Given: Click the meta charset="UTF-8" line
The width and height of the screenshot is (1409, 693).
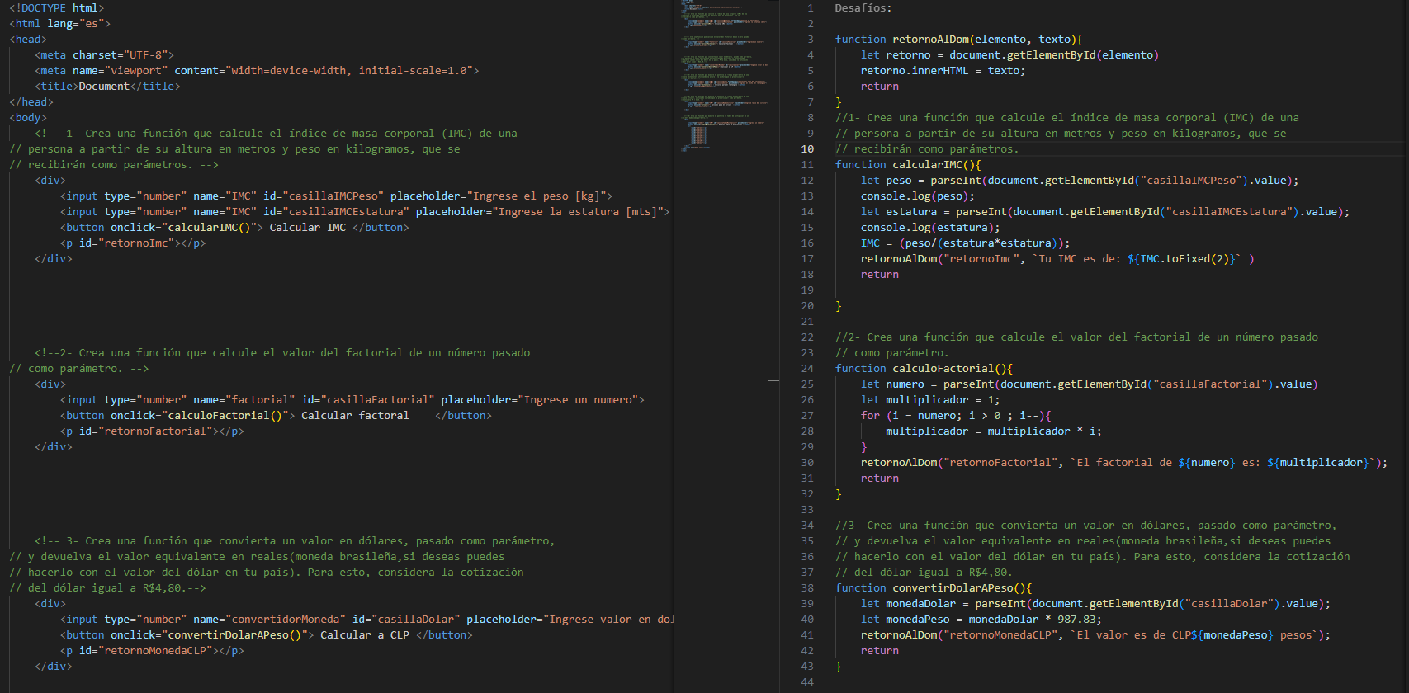Looking at the screenshot, I should 104,55.
